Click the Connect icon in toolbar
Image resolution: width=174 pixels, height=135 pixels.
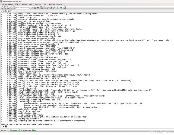click(x=2, y=8)
